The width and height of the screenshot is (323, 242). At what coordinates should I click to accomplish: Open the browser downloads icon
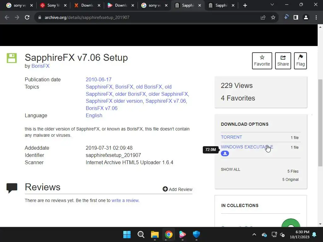pos(286,17)
